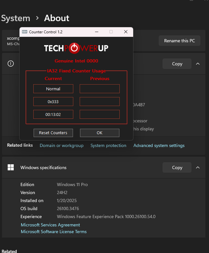
Task: Click the TechPowerUp logo
Action: [x=76, y=48]
